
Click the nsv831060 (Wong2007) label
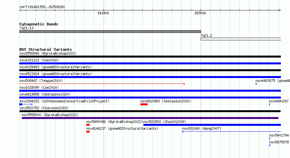(x=202, y=128)
